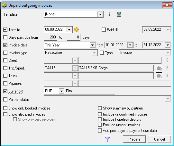The width and height of the screenshot is (174, 146).
Task: Enable the Invoice type checkbox
Action: coord(5,53)
